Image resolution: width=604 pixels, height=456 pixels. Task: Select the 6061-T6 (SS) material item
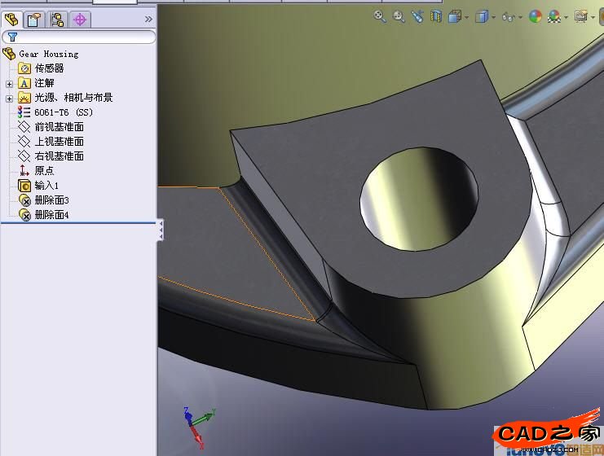coord(64,112)
